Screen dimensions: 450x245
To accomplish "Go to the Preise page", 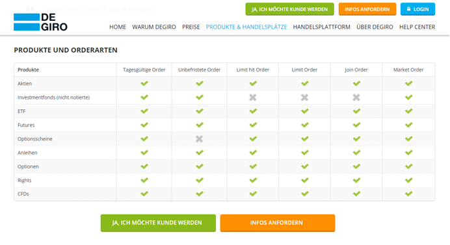I will pos(191,27).
